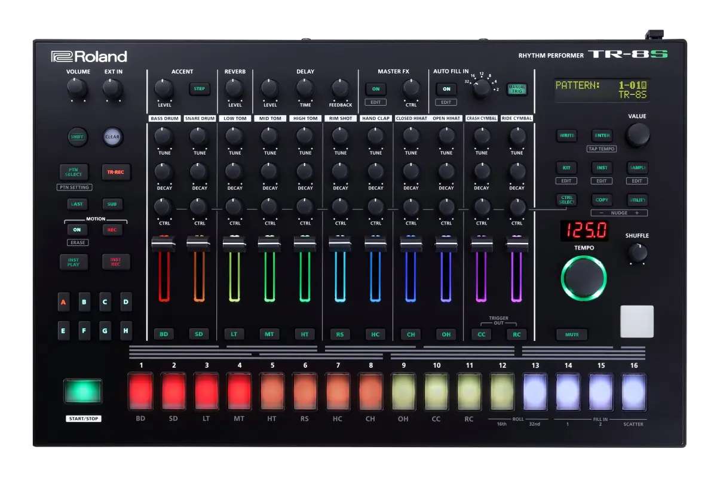The height and width of the screenshot is (477, 717).
Task: Click the SUB button
Action: (112, 204)
